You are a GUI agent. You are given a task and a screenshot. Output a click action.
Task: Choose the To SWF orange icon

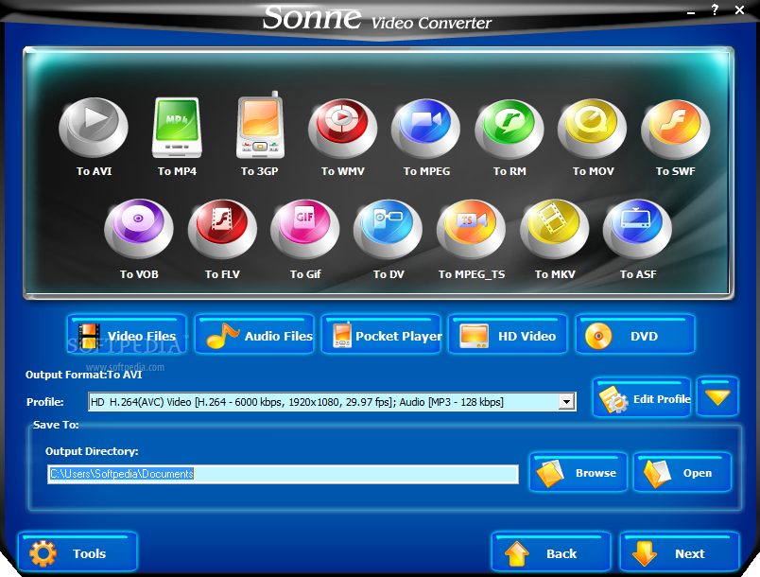tap(676, 128)
